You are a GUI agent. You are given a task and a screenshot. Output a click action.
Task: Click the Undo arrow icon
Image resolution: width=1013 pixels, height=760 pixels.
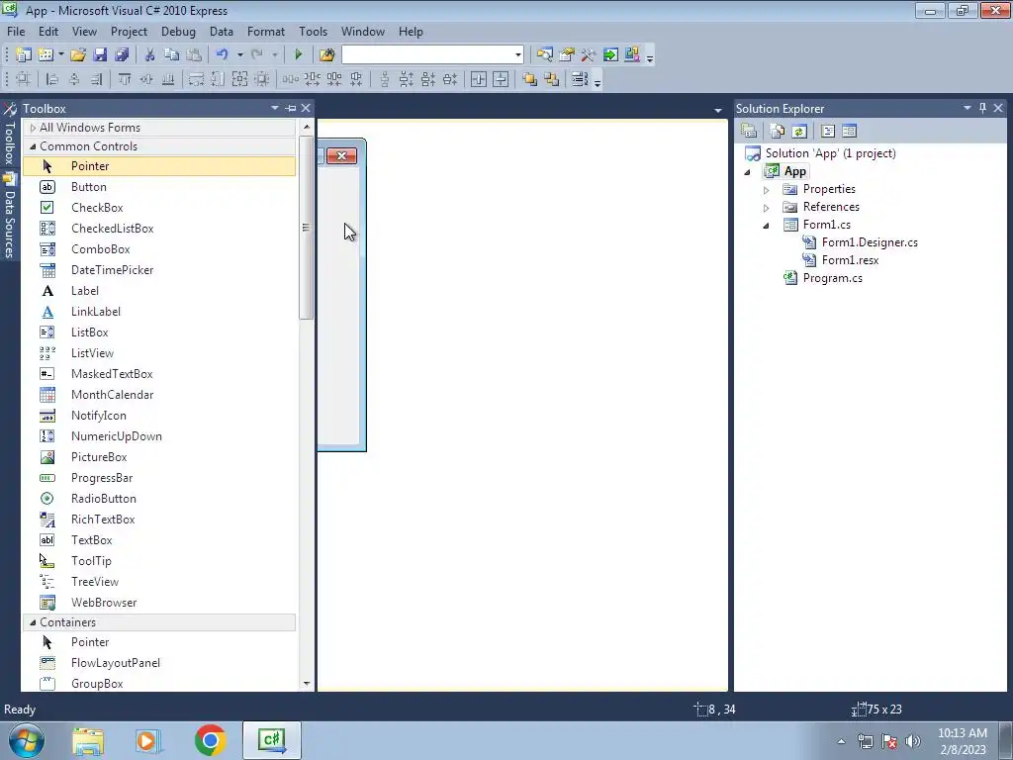222,55
